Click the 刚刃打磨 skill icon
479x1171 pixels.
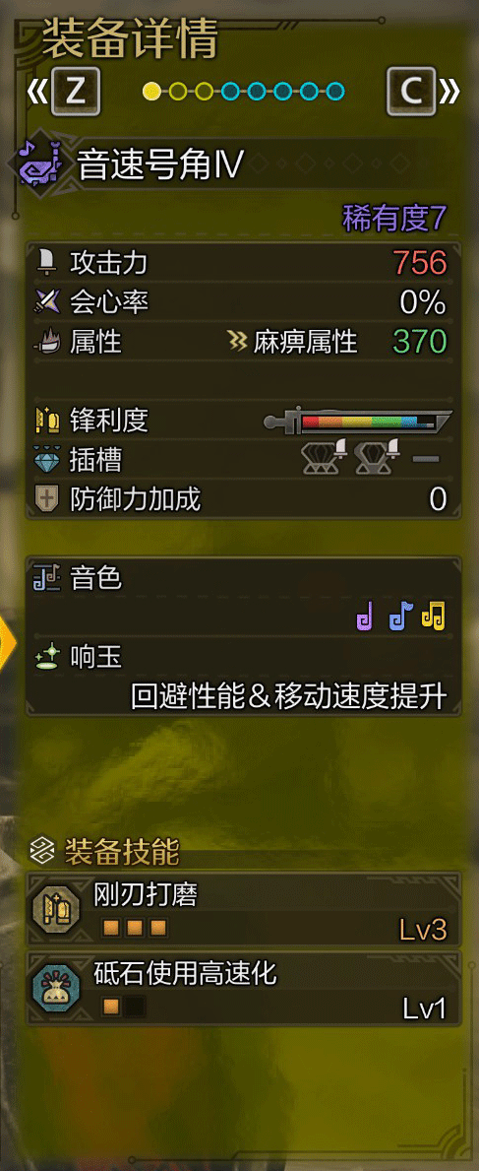(57, 910)
